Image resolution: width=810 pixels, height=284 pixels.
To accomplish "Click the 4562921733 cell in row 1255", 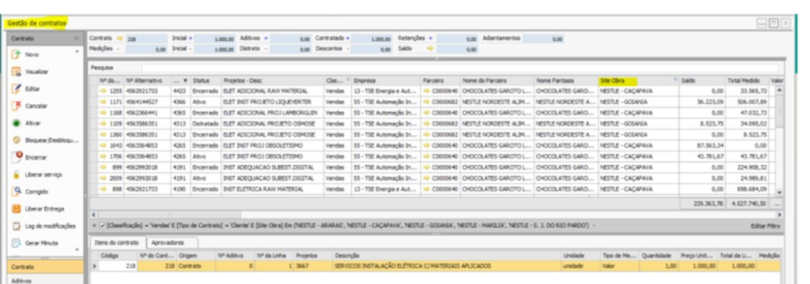I will [x=147, y=91].
